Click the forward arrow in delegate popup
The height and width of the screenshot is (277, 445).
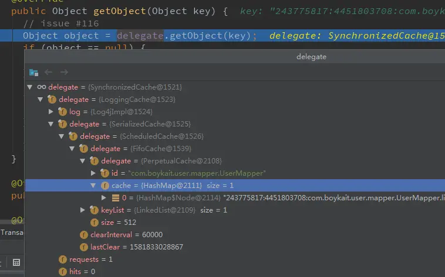tap(64, 72)
